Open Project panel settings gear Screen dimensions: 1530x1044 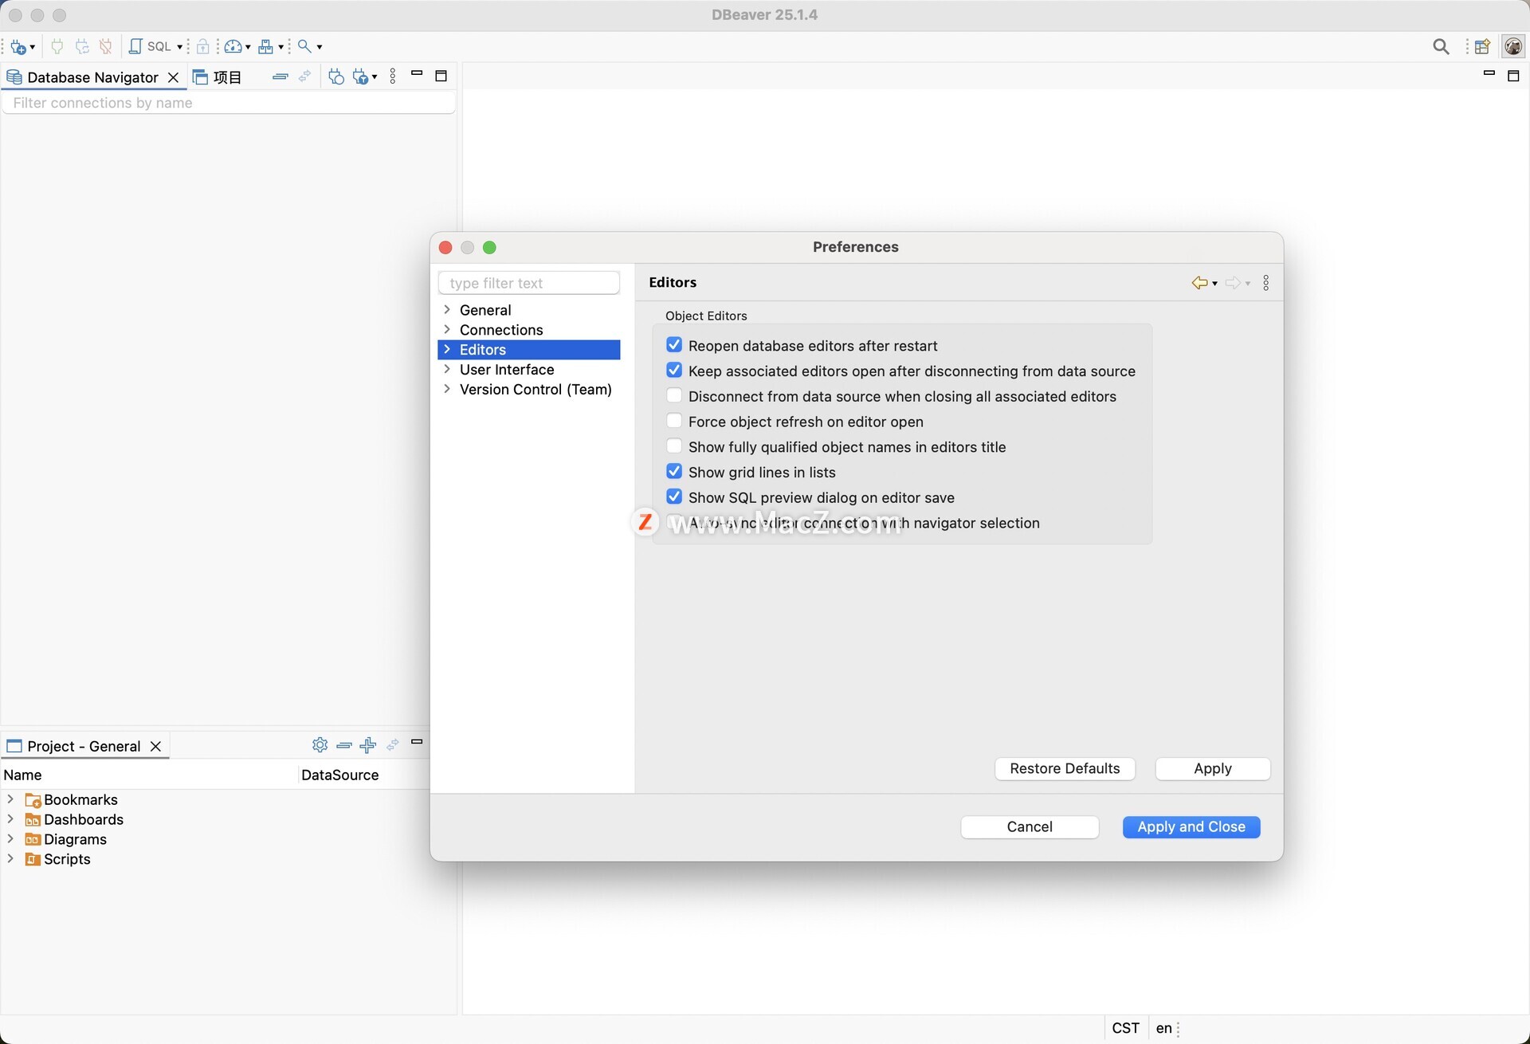pos(320,744)
